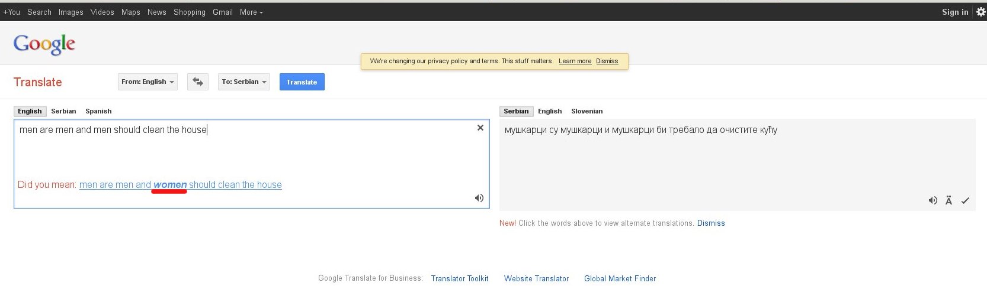Select English source language tab
The height and width of the screenshot is (286, 987).
pyautogui.click(x=30, y=111)
